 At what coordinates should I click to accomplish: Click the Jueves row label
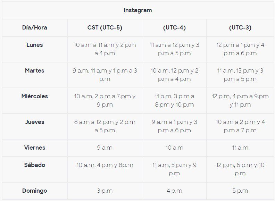coord(35,122)
